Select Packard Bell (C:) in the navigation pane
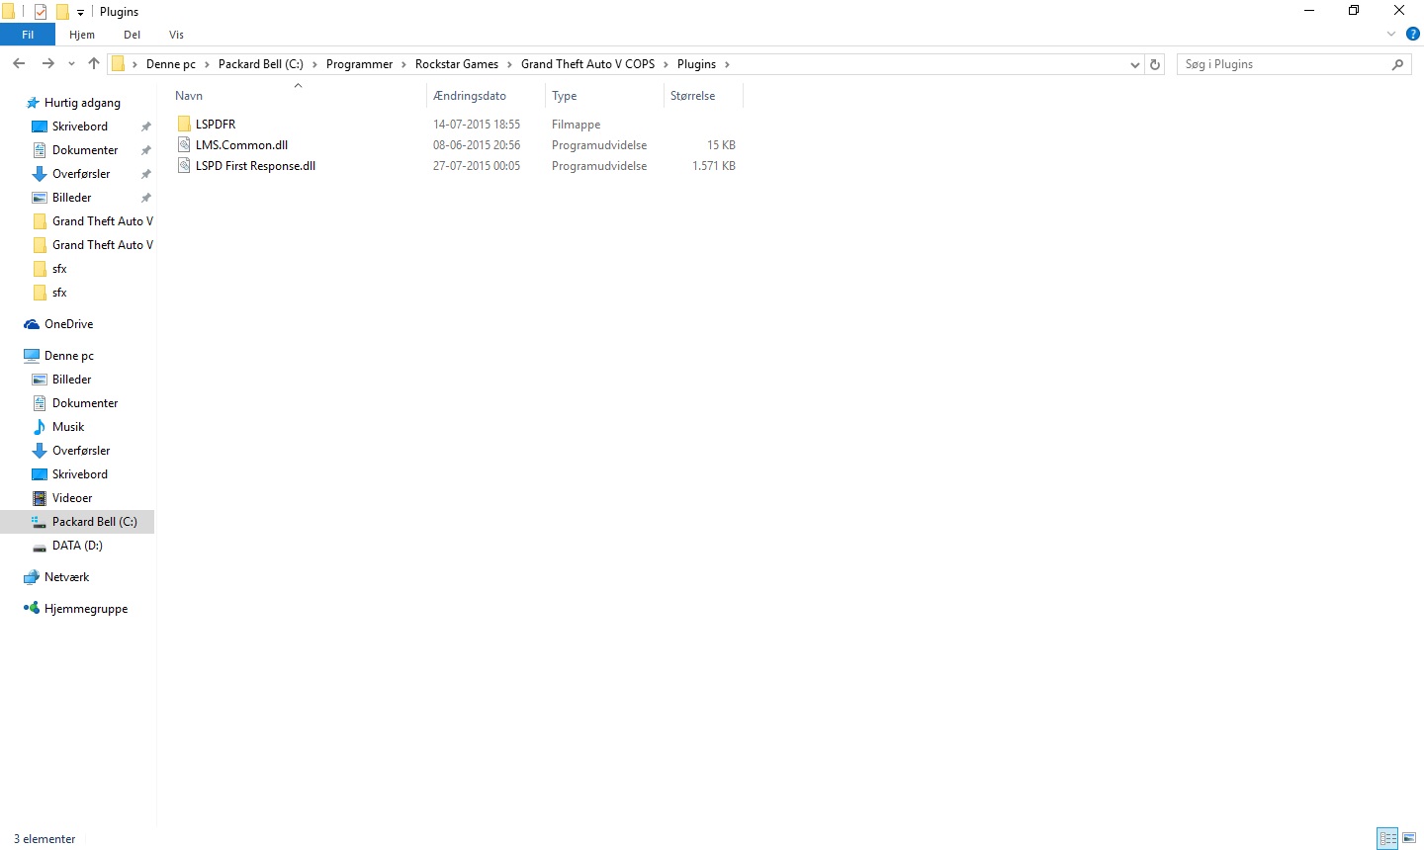1424x850 pixels. coord(77,522)
